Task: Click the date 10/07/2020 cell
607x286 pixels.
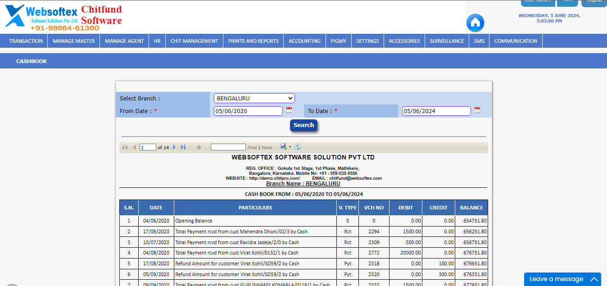Action: [156, 242]
